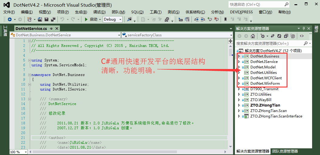The image size is (320, 155).
Task: Sync with active document icon
Action: [x=272, y=36]
